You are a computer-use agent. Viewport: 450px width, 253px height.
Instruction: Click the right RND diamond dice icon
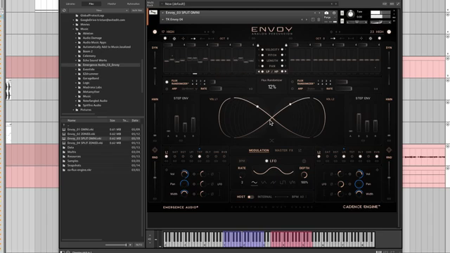coord(389,150)
